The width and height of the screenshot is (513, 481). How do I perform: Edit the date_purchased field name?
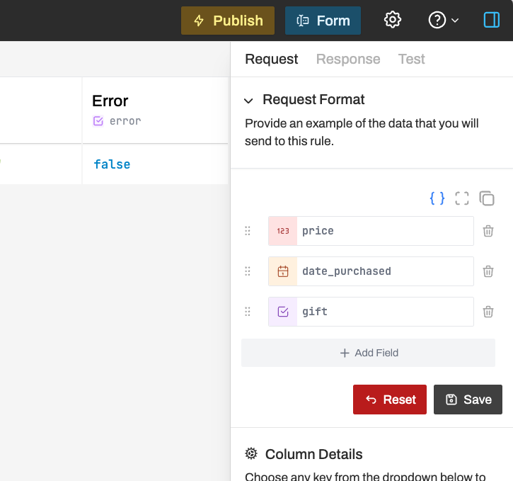point(384,271)
